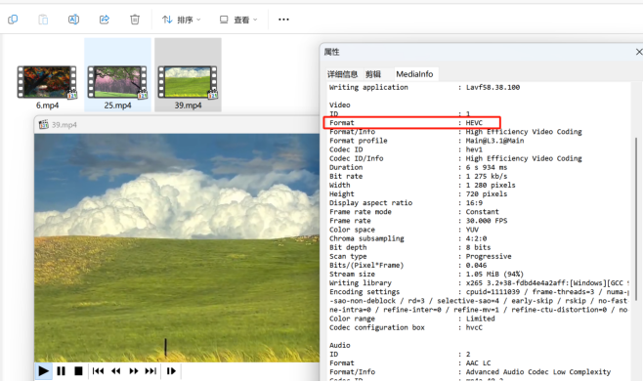Click the Previous track button
The width and height of the screenshot is (643, 382).
tap(98, 371)
